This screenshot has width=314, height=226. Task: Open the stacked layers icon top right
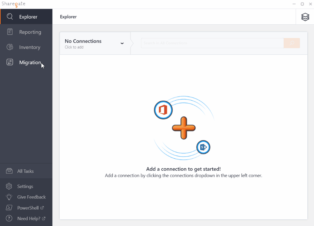pos(305,17)
